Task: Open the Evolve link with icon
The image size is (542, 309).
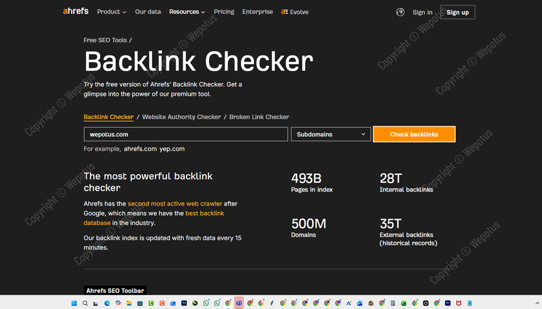Action: point(294,12)
